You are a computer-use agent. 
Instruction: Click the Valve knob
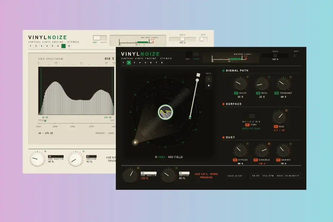coord(240,84)
